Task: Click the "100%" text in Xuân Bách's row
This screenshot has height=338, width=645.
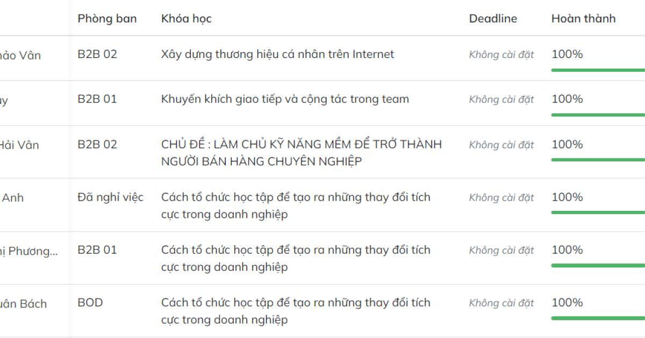Action: tap(567, 303)
